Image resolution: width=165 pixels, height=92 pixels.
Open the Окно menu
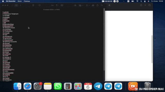[20, 1]
